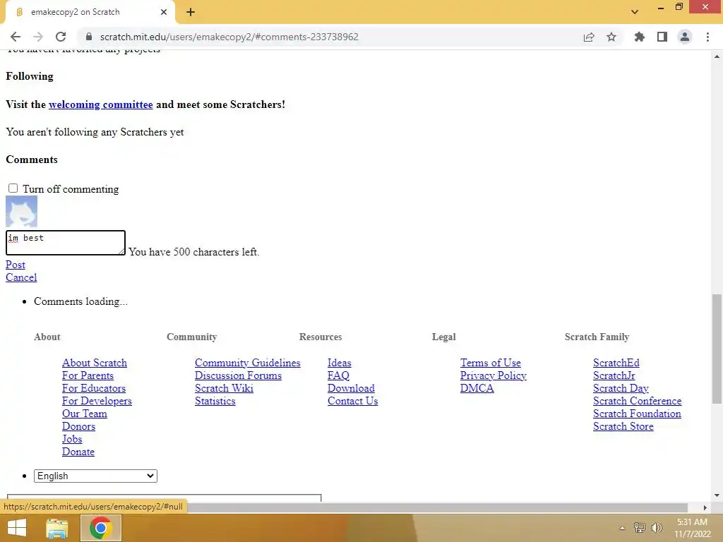Screen dimensions: 723x542
Task: Open the Scratch Conference link
Action: click(x=638, y=401)
